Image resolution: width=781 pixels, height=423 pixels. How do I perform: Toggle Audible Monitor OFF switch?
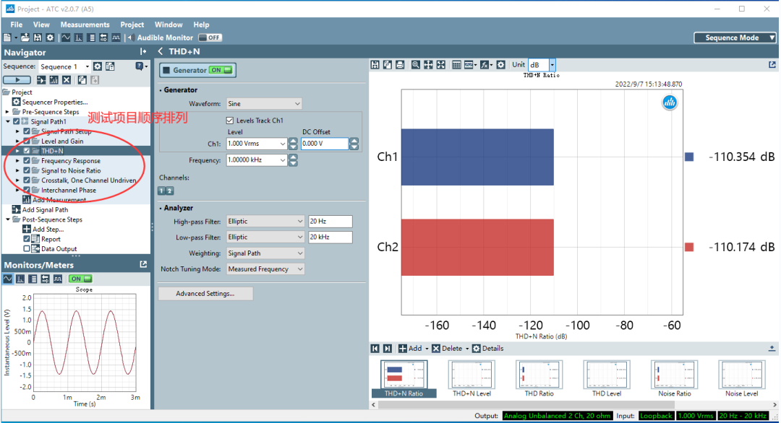click(x=210, y=38)
